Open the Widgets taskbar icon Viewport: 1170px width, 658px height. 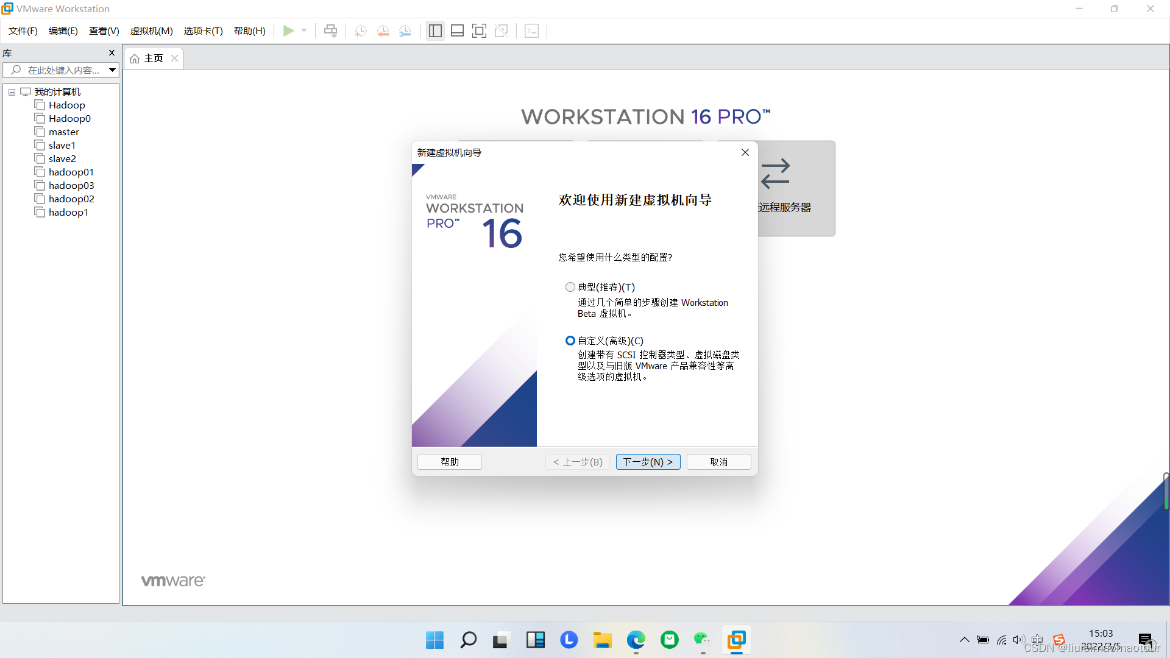535,640
